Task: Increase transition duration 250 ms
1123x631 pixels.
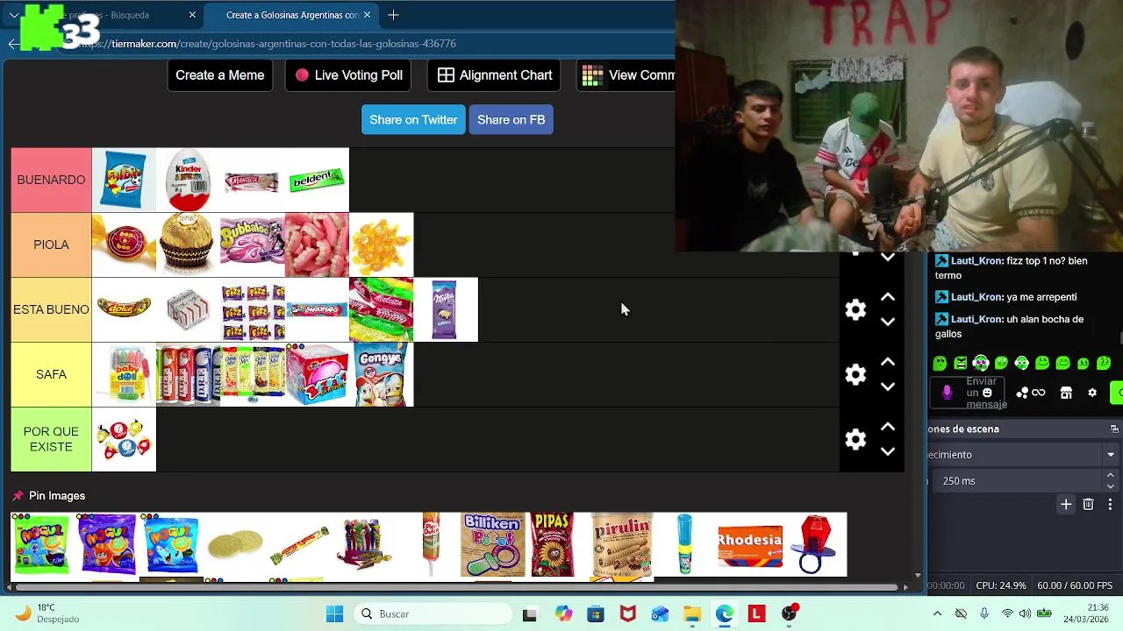Action: 1111,476
